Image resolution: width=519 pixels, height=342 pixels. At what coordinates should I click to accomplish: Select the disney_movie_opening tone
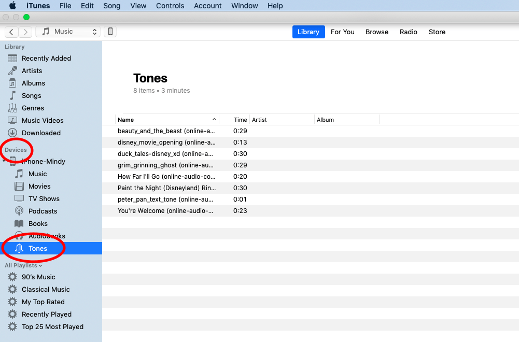(311, 142)
